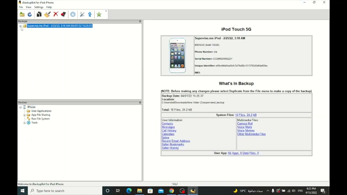The image size is (347, 195).
Task: Open File Explorer from the taskbar
Action: (139, 191)
